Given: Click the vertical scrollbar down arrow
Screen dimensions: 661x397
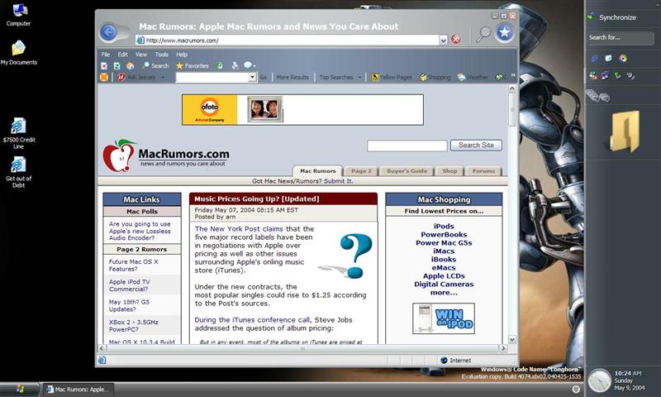Looking at the screenshot, I should (512, 339).
